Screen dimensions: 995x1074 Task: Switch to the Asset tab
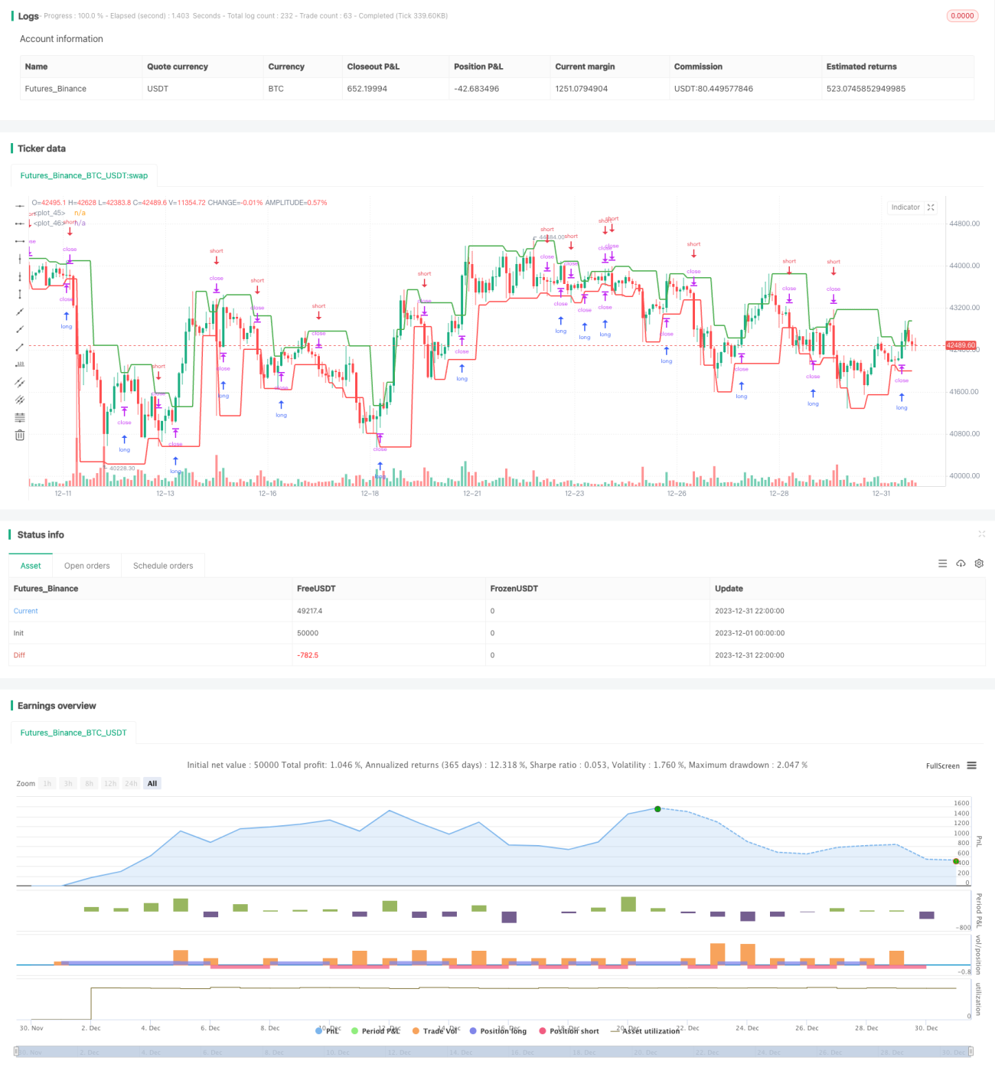31,566
